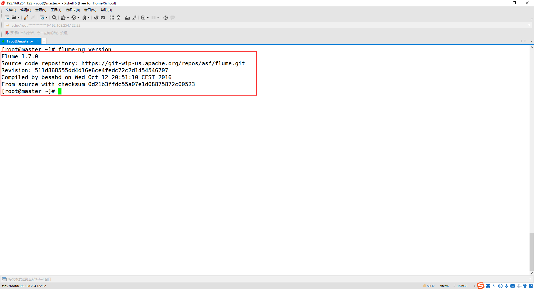Open session properties settings icon
Screen dimensions: 534x289
(42, 18)
